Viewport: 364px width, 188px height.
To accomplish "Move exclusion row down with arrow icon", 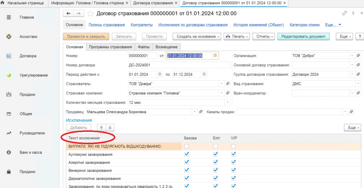I will [x=110, y=128].
